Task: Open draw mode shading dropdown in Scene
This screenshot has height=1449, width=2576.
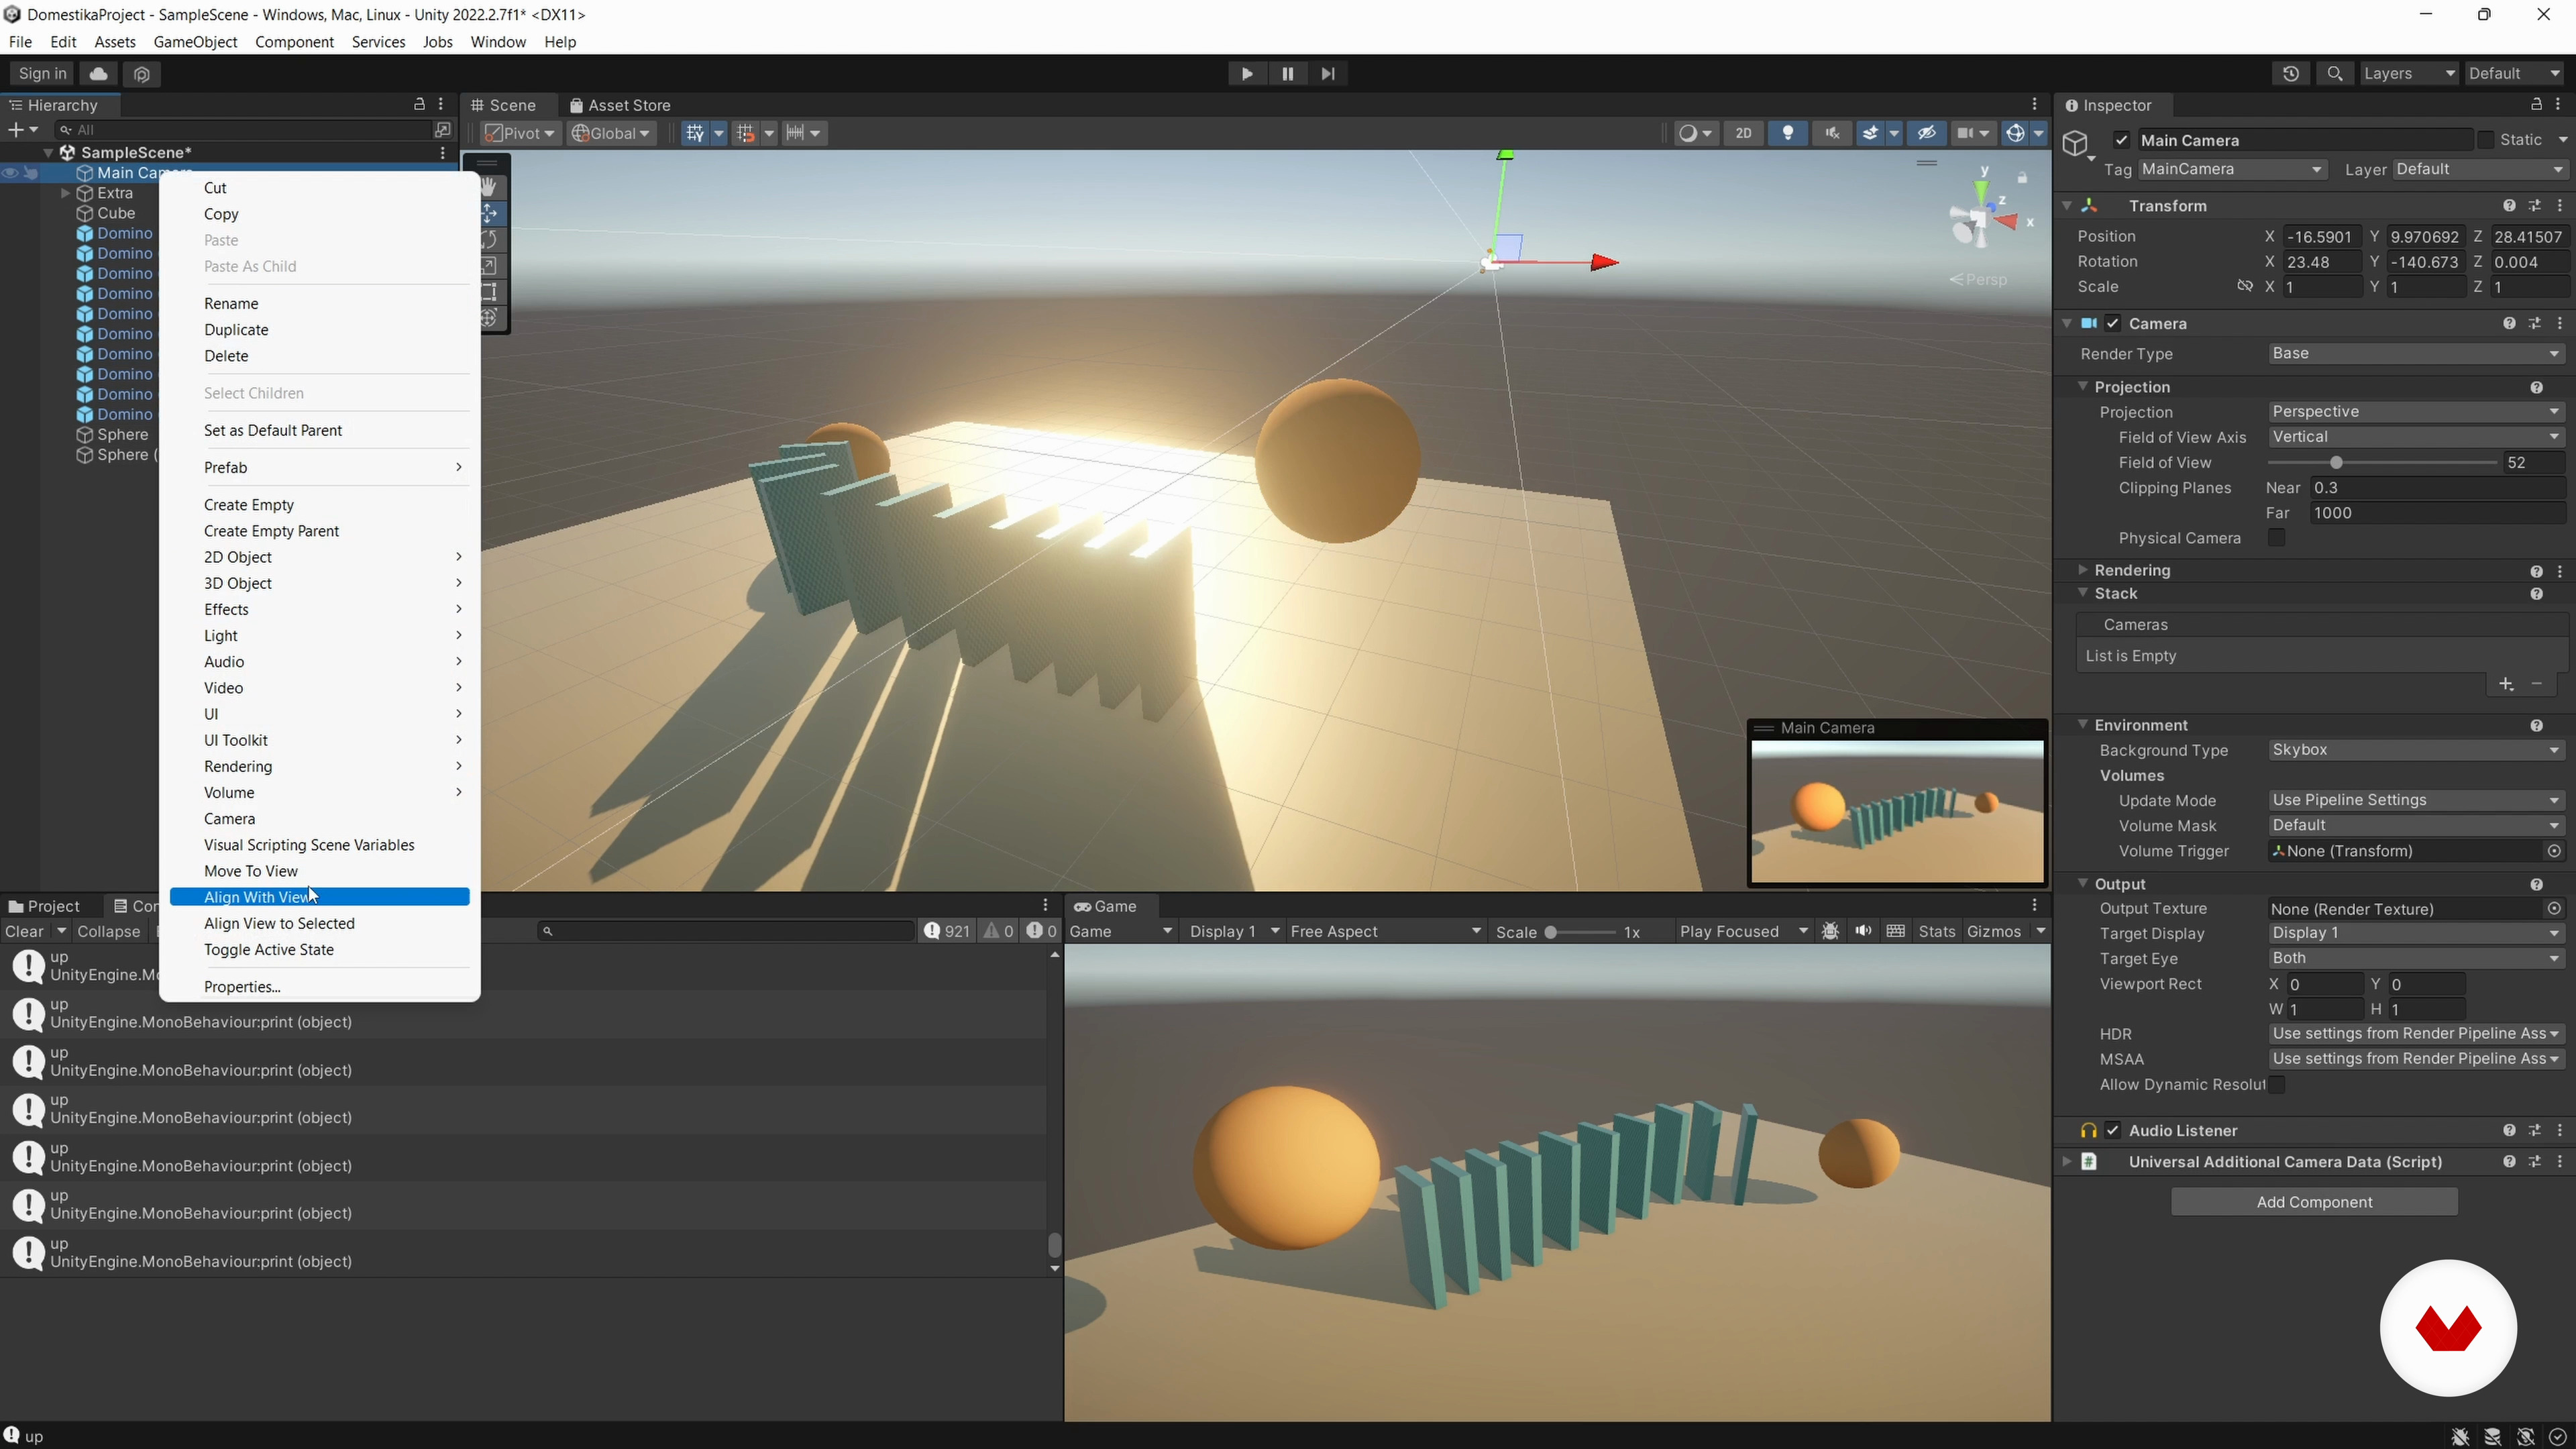Action: coord(1696,133)
